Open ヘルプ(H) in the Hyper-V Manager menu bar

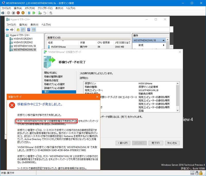tap(46, 25)
